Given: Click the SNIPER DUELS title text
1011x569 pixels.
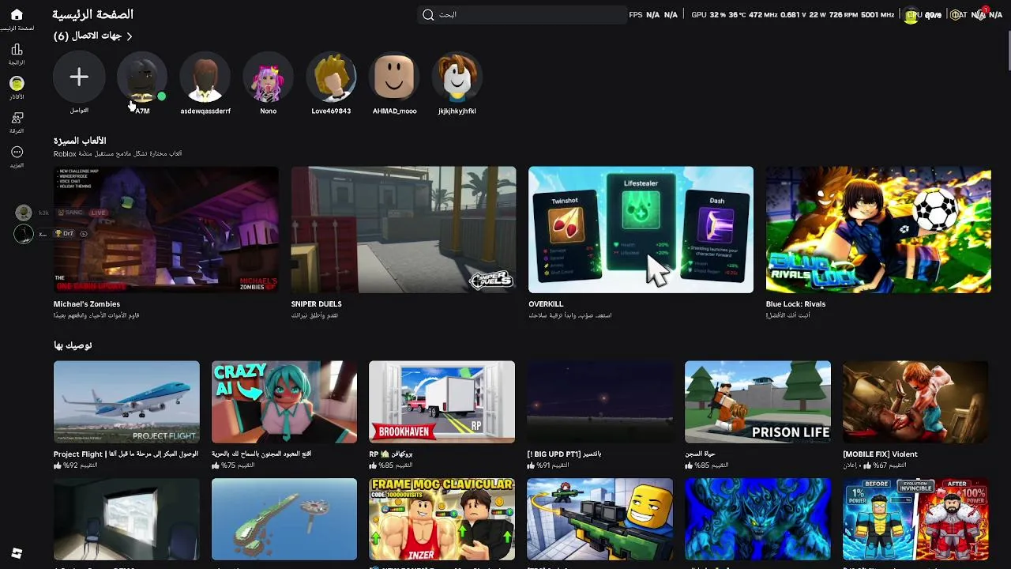Looking at the screenshot, I should tap(316, 304).
